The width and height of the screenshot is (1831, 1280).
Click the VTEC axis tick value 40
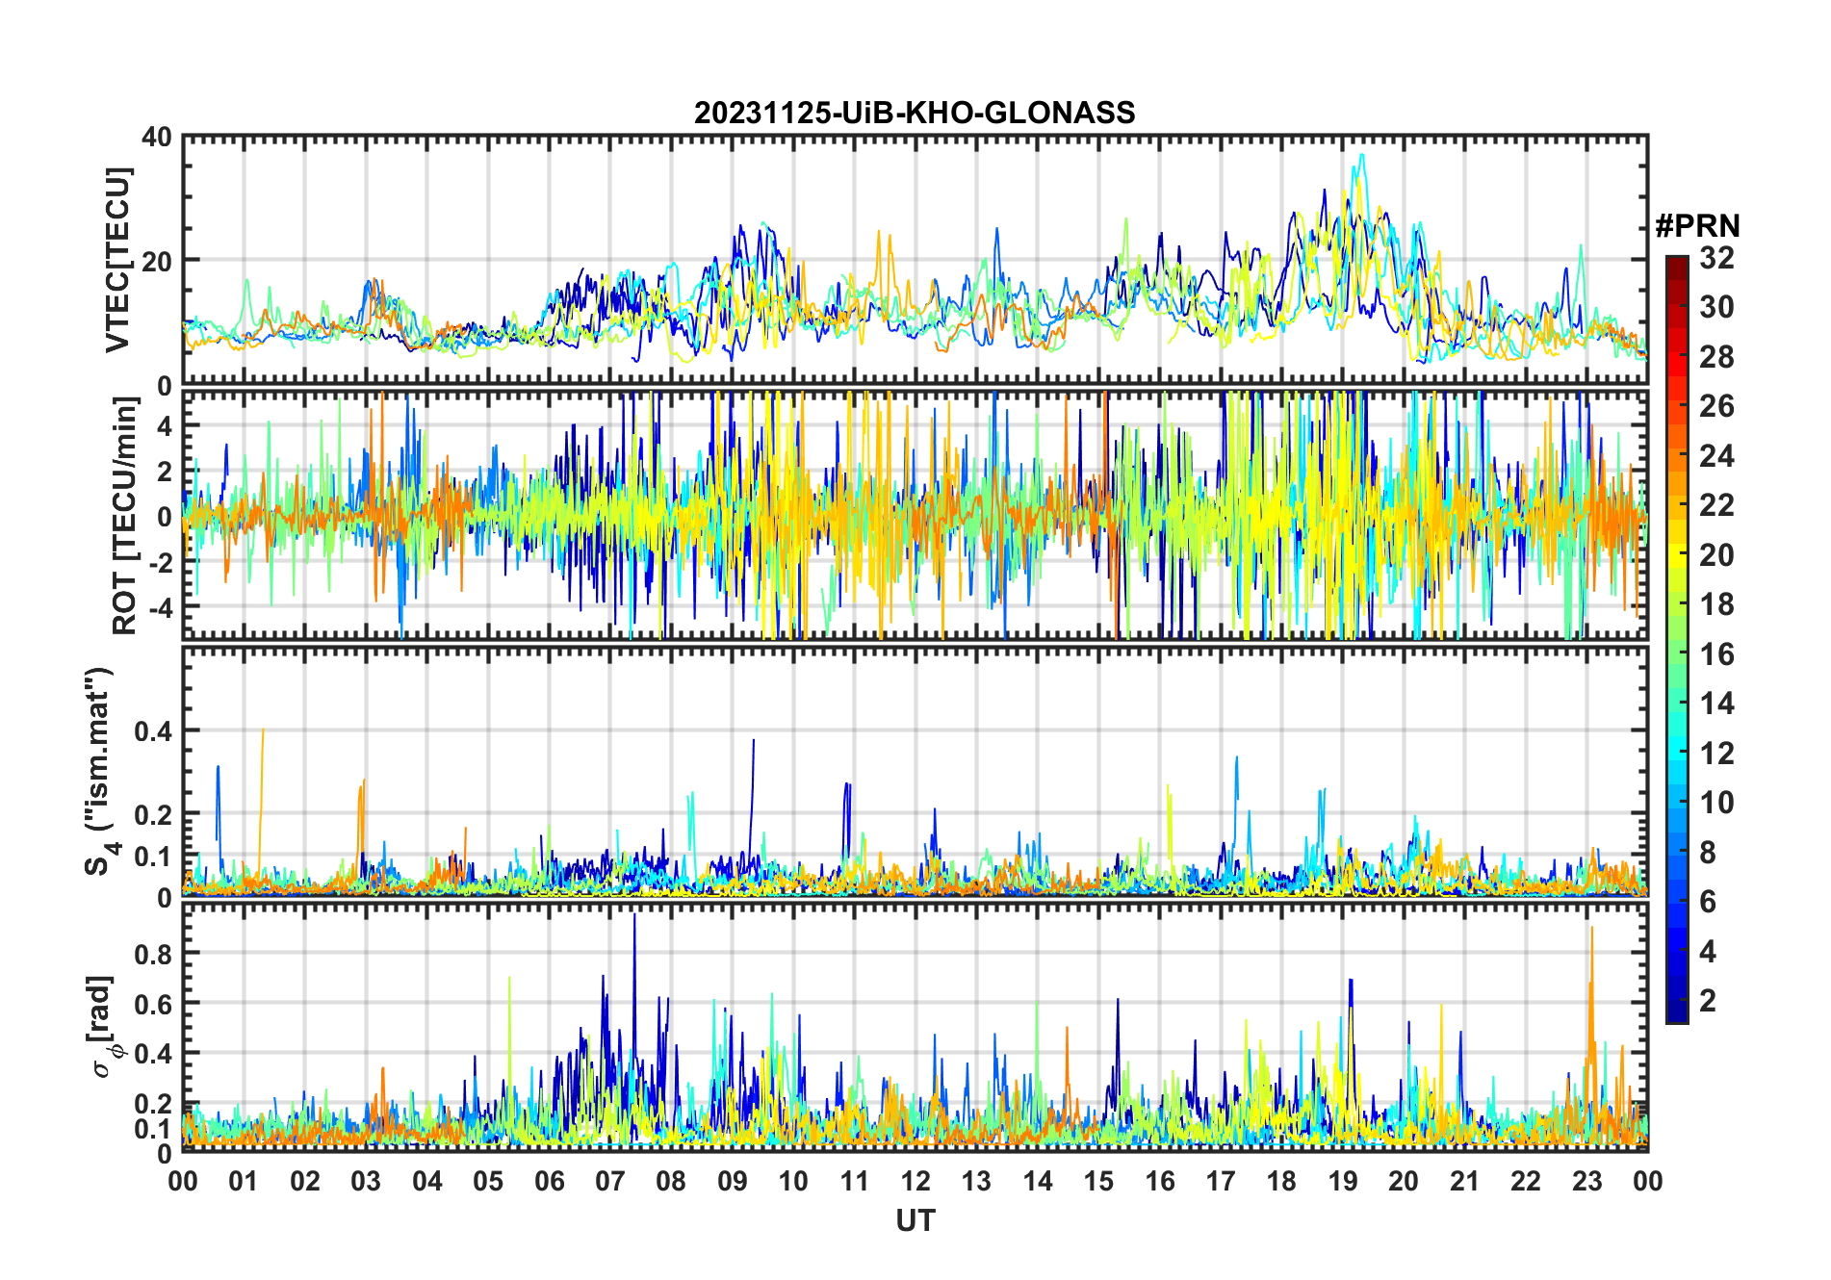pyautogui.click(x=157, y=138)
